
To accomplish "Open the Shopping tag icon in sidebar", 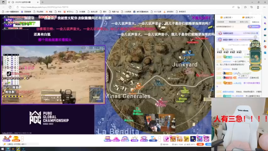I will [265, 29].
